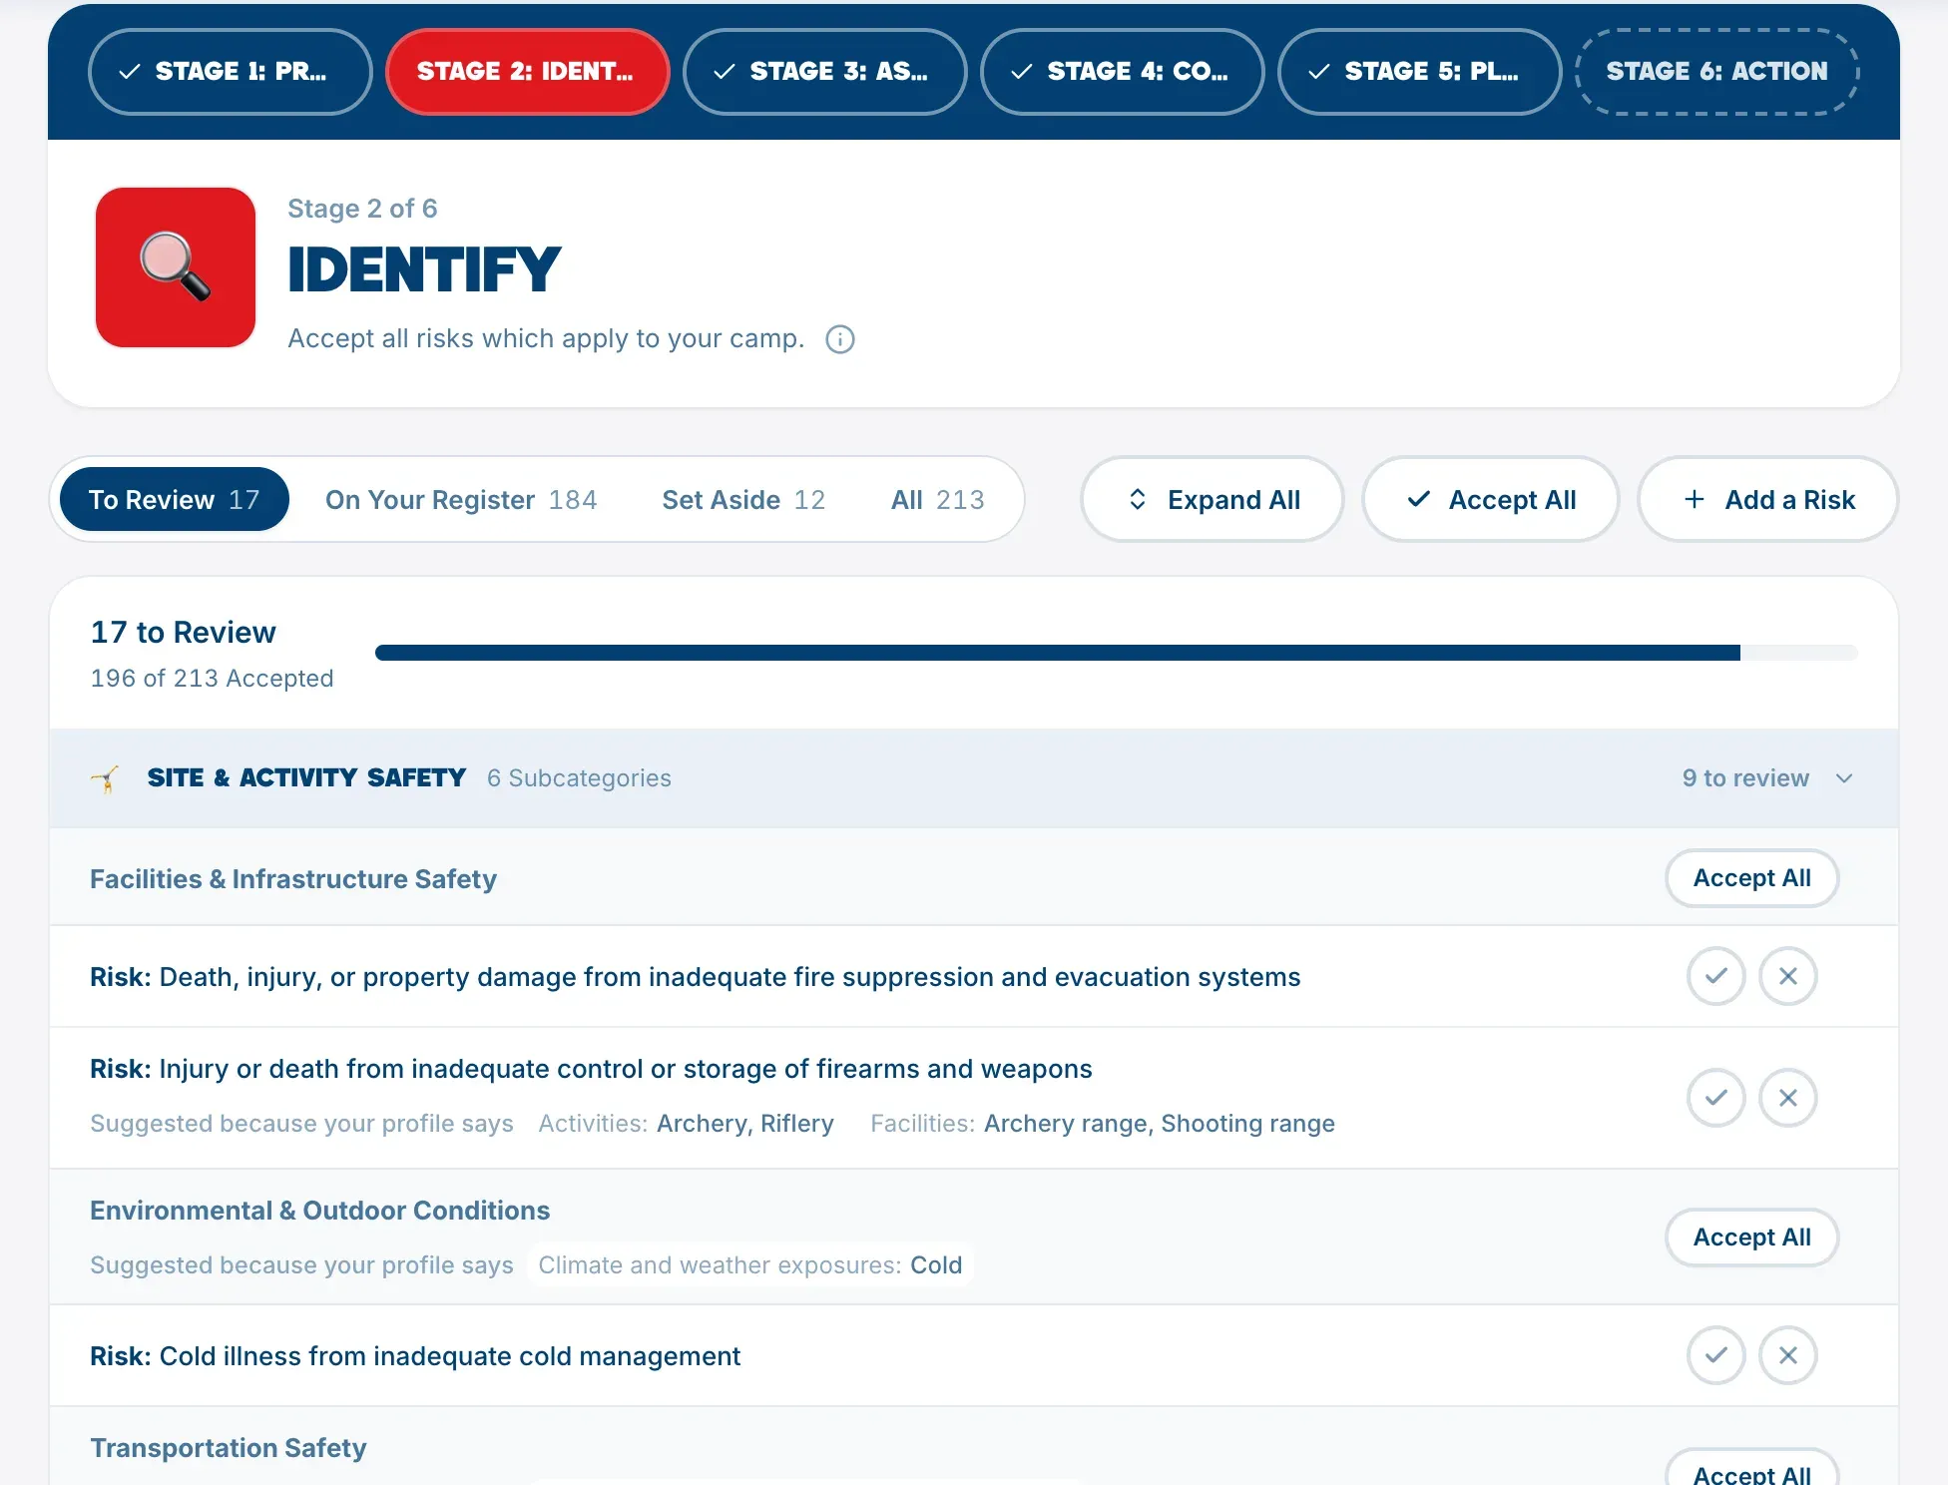This screenshot has height=1485, width=1948.
Task: Click the '6 Subcategories' label
Action: click(579, 778)
